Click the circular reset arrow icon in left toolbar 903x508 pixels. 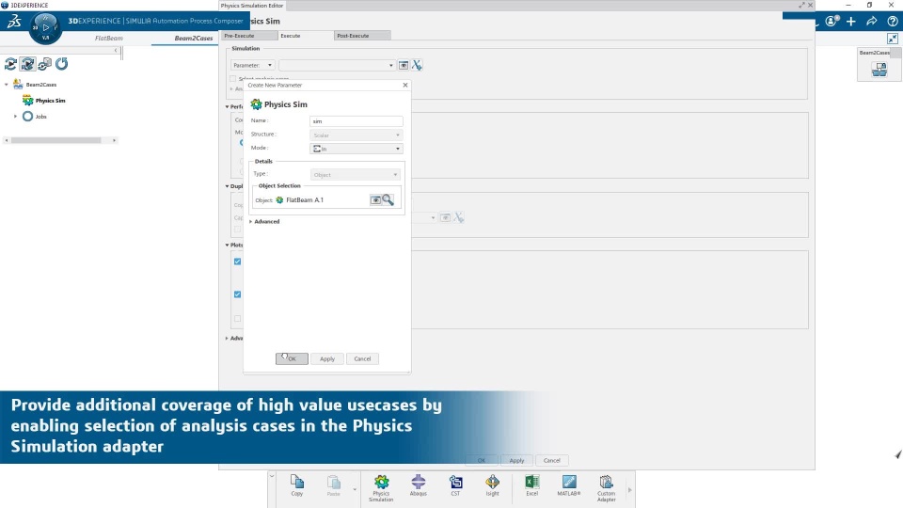(x=62, y=64)
